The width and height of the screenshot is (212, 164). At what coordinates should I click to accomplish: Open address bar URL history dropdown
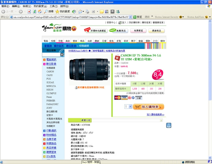(x=130, y=17)
